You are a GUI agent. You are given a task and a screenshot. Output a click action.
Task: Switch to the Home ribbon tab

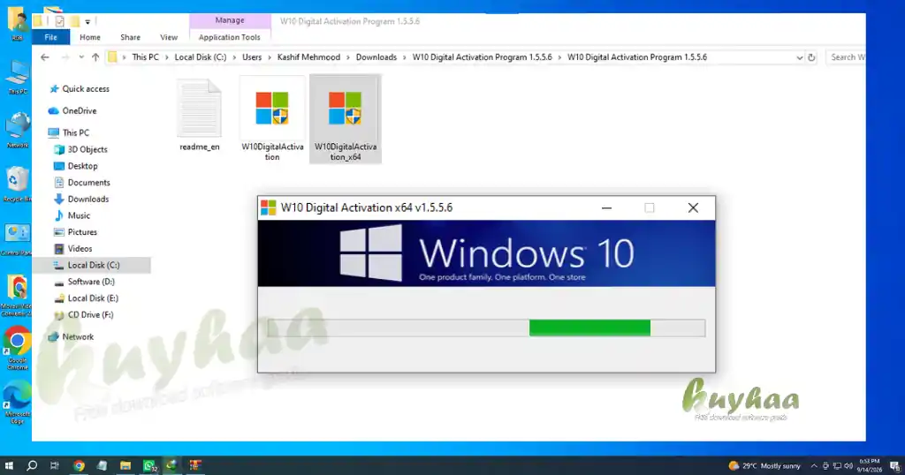[90, 37]
